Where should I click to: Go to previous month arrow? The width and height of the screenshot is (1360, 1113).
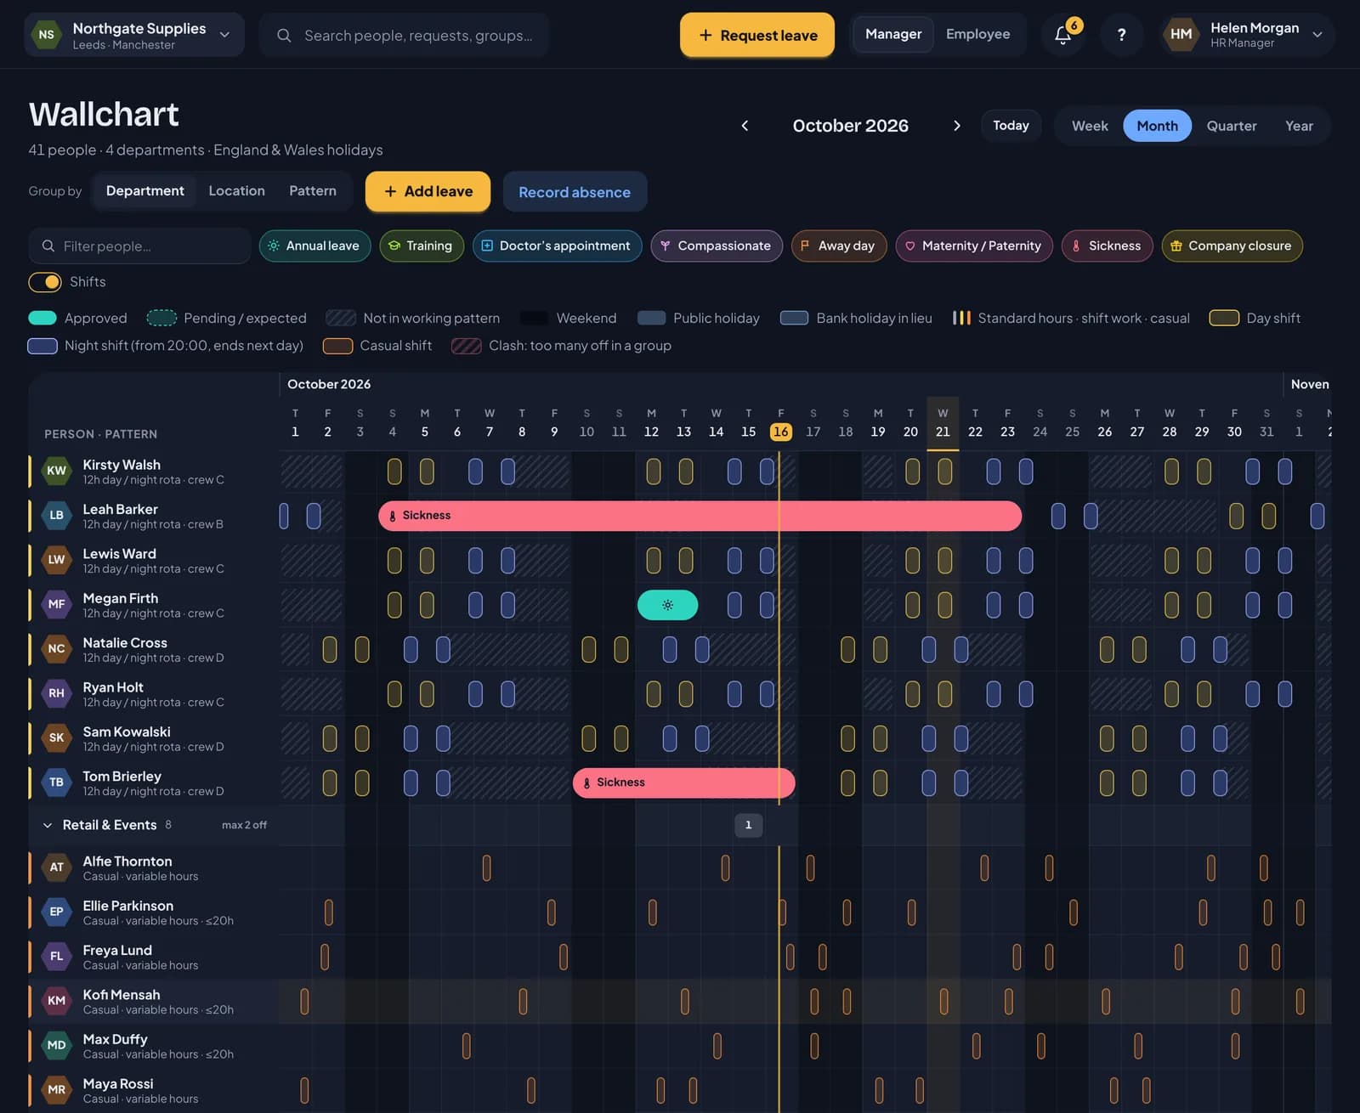[x=745, y=126]
